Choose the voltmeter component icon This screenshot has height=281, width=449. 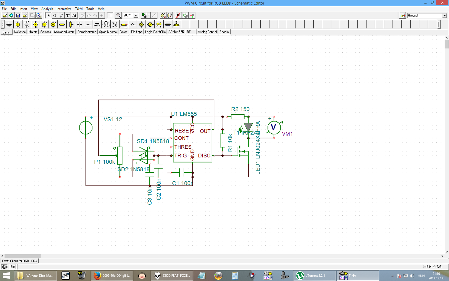(x=44, y=25)
